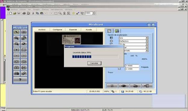Cancel the scanning progress

point(94,63)
